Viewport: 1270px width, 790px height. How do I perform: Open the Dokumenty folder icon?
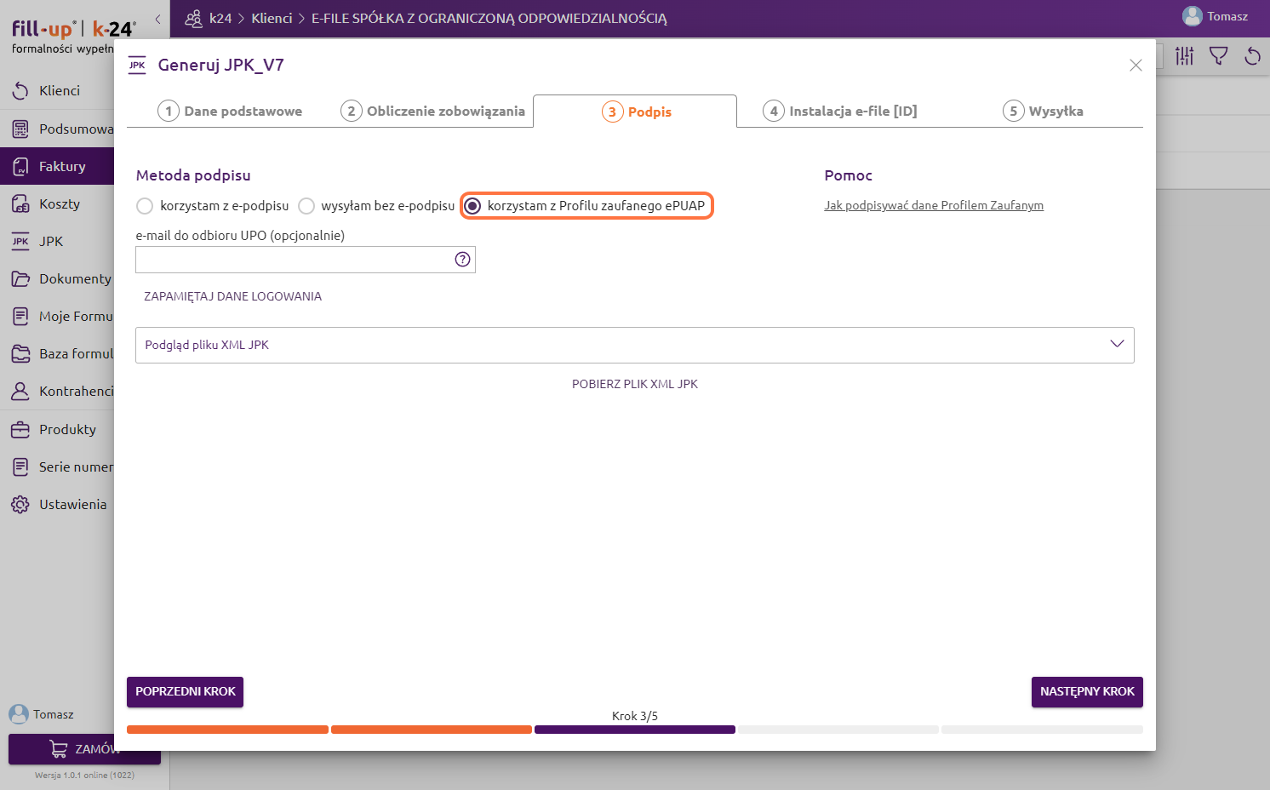(20, 279)
